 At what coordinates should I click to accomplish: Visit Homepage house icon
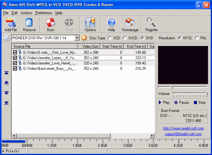coord(130,22)
